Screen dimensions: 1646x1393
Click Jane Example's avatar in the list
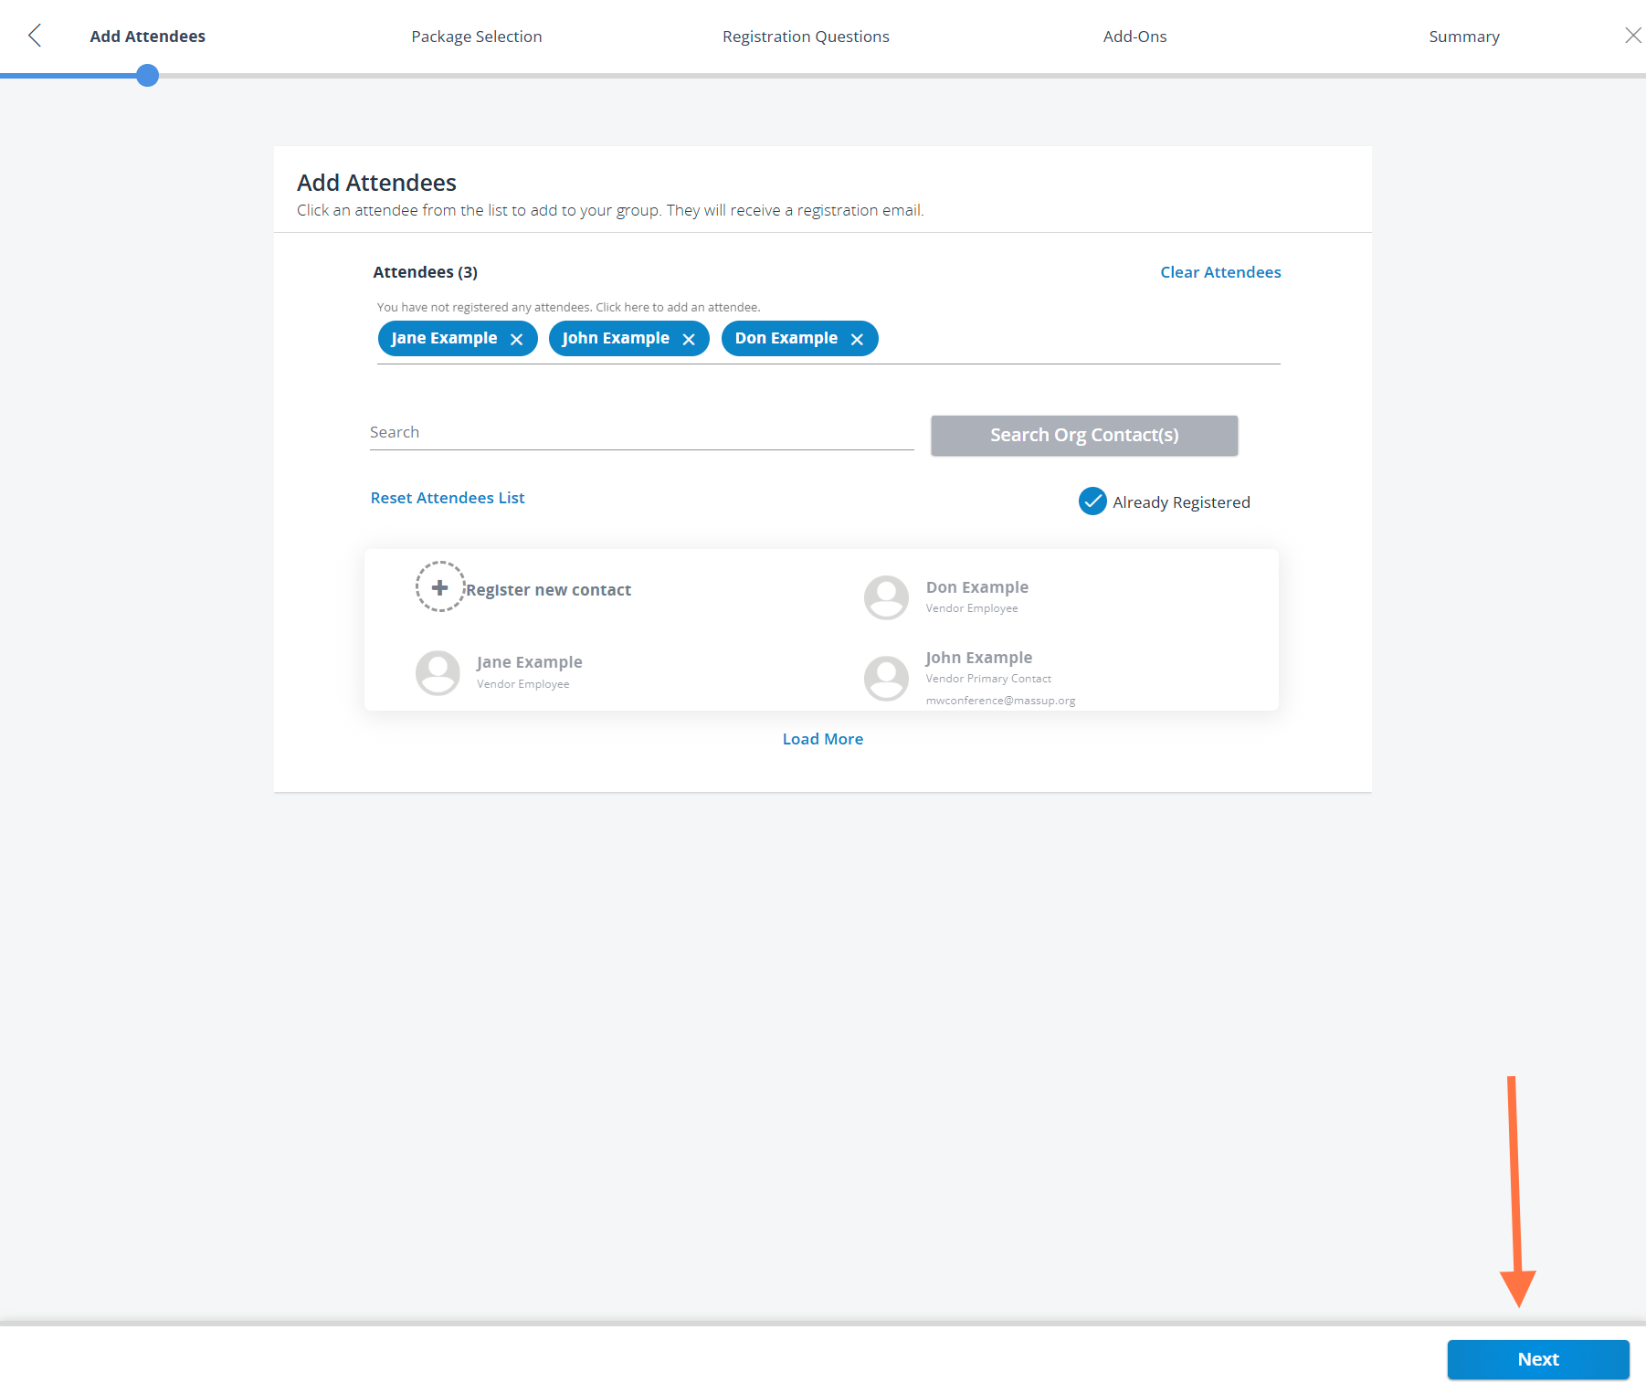click(x=438, y=672)
